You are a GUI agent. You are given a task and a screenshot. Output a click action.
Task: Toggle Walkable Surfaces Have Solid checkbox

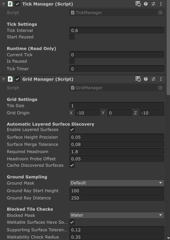pos(72,222)
